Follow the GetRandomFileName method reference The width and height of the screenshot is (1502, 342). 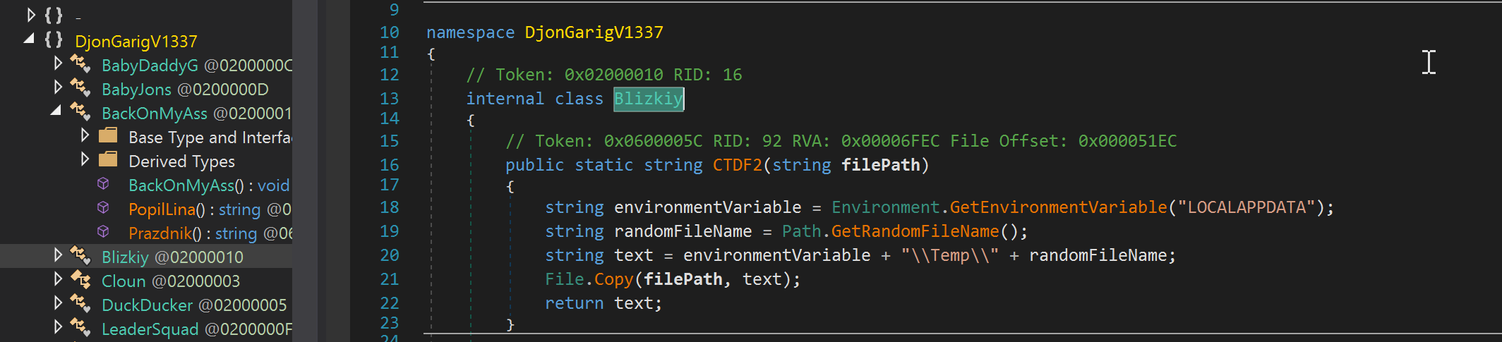(915, 231)
